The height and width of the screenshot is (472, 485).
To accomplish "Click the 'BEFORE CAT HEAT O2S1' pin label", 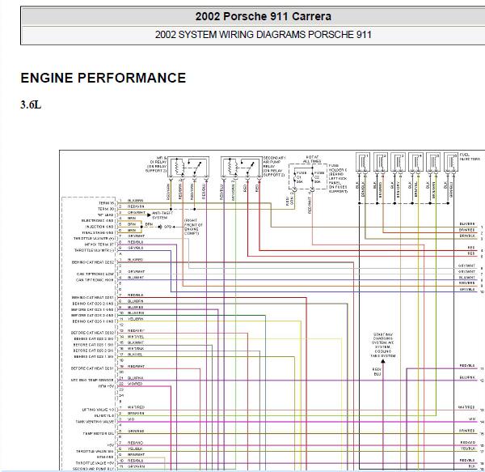I will point(92,368).
